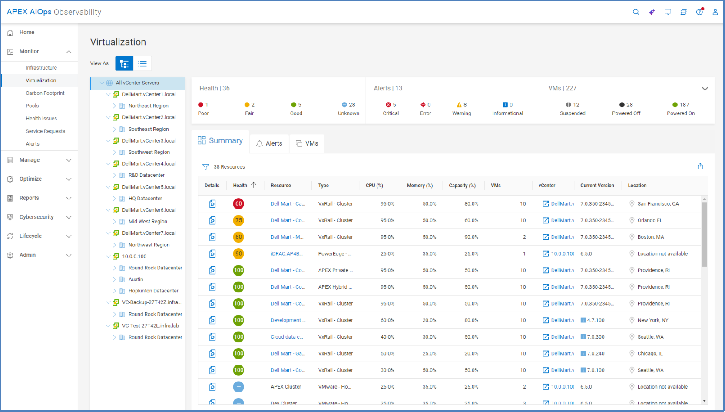This screenshot has height=412, width=725.
Task: Collapse DellMart.vCenter1.local tree node
Action: coord(108,94)
